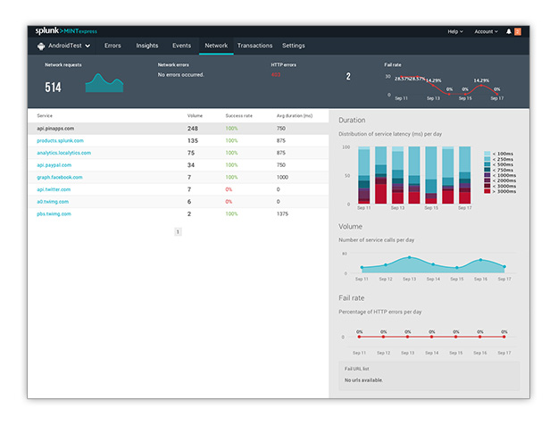Image resolution: width=558 pixels, height=426 pixels.
Task: Select the graph.facebook.com service
Action: 60,177
